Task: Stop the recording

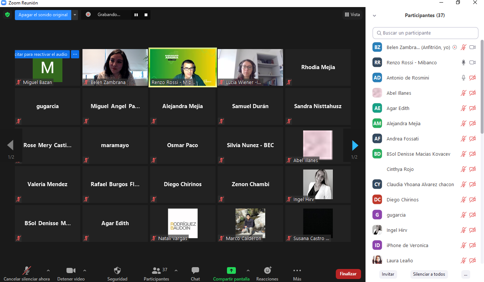Action: [146, 15]
